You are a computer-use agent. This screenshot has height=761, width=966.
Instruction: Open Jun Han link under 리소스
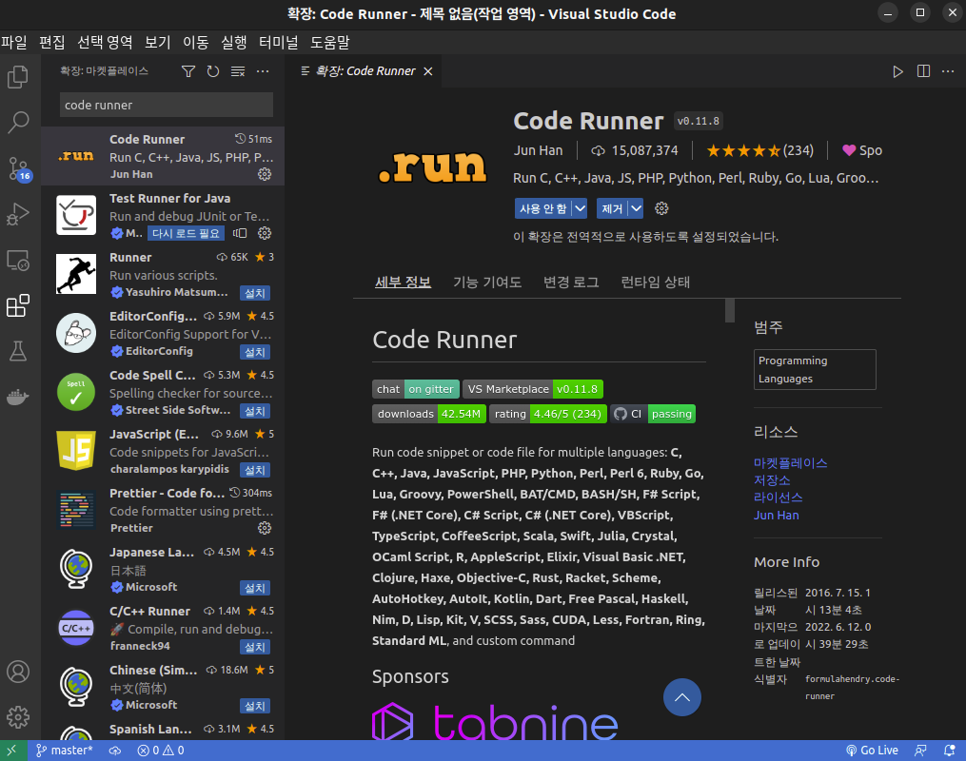pos(777,516)
